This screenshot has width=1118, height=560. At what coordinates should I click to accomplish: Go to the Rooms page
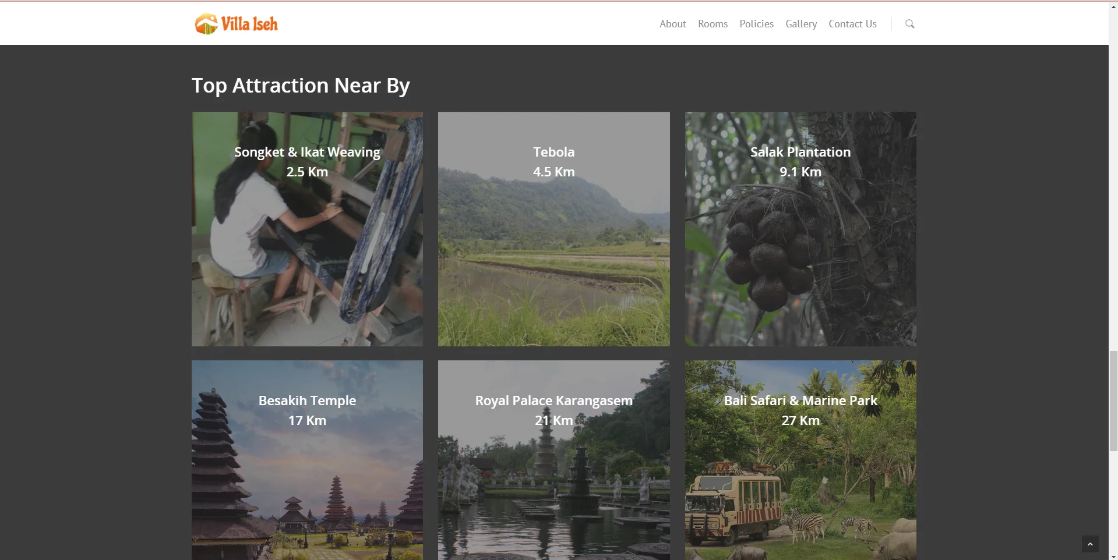click(713, 24)
